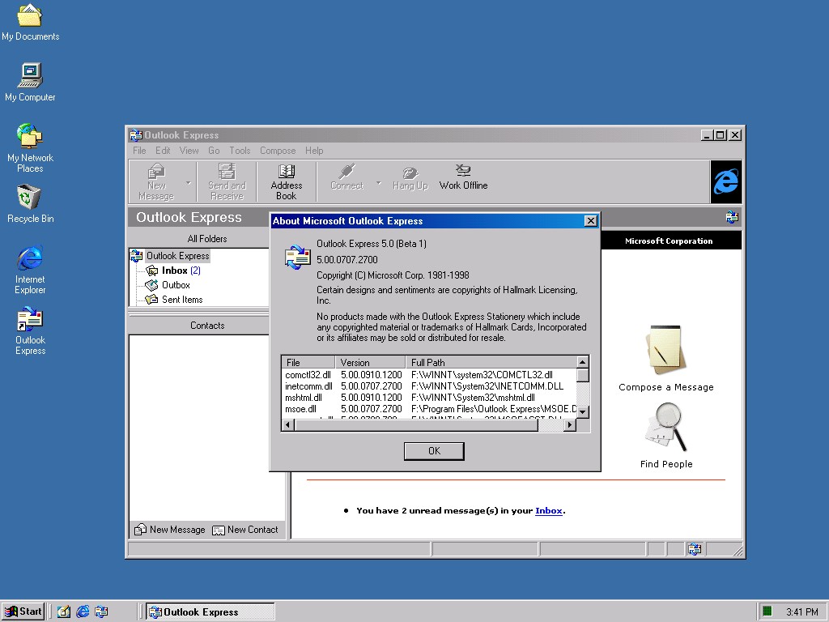
Task: Click the Find People magnifier icon
Action: [665, 428]
